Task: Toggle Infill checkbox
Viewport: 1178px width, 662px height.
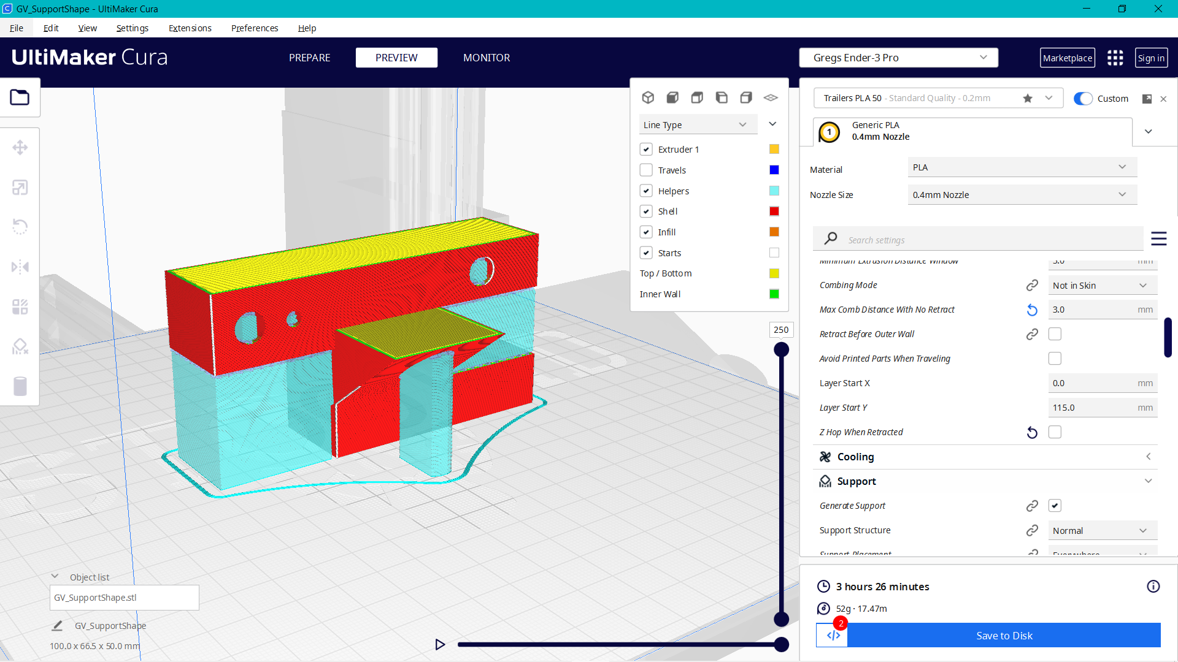Action: (x=646, y=232)
